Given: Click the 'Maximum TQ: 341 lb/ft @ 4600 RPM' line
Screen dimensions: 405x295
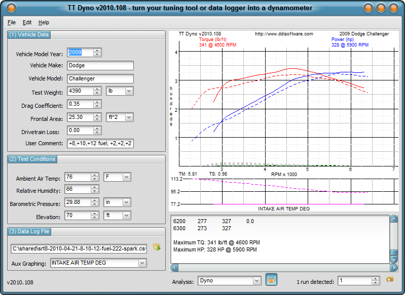Looking at the screenshot, I should pos(216,242).
